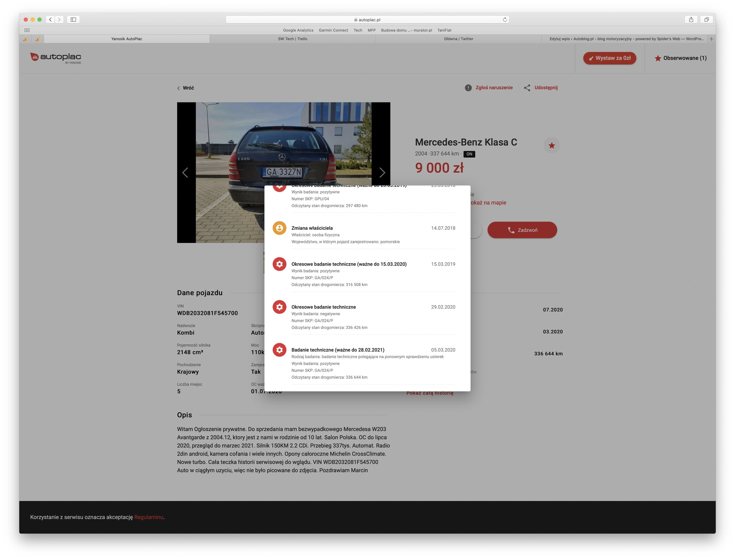Click the Safari back navigation arrow
The image size is (735, 559).
50,19
